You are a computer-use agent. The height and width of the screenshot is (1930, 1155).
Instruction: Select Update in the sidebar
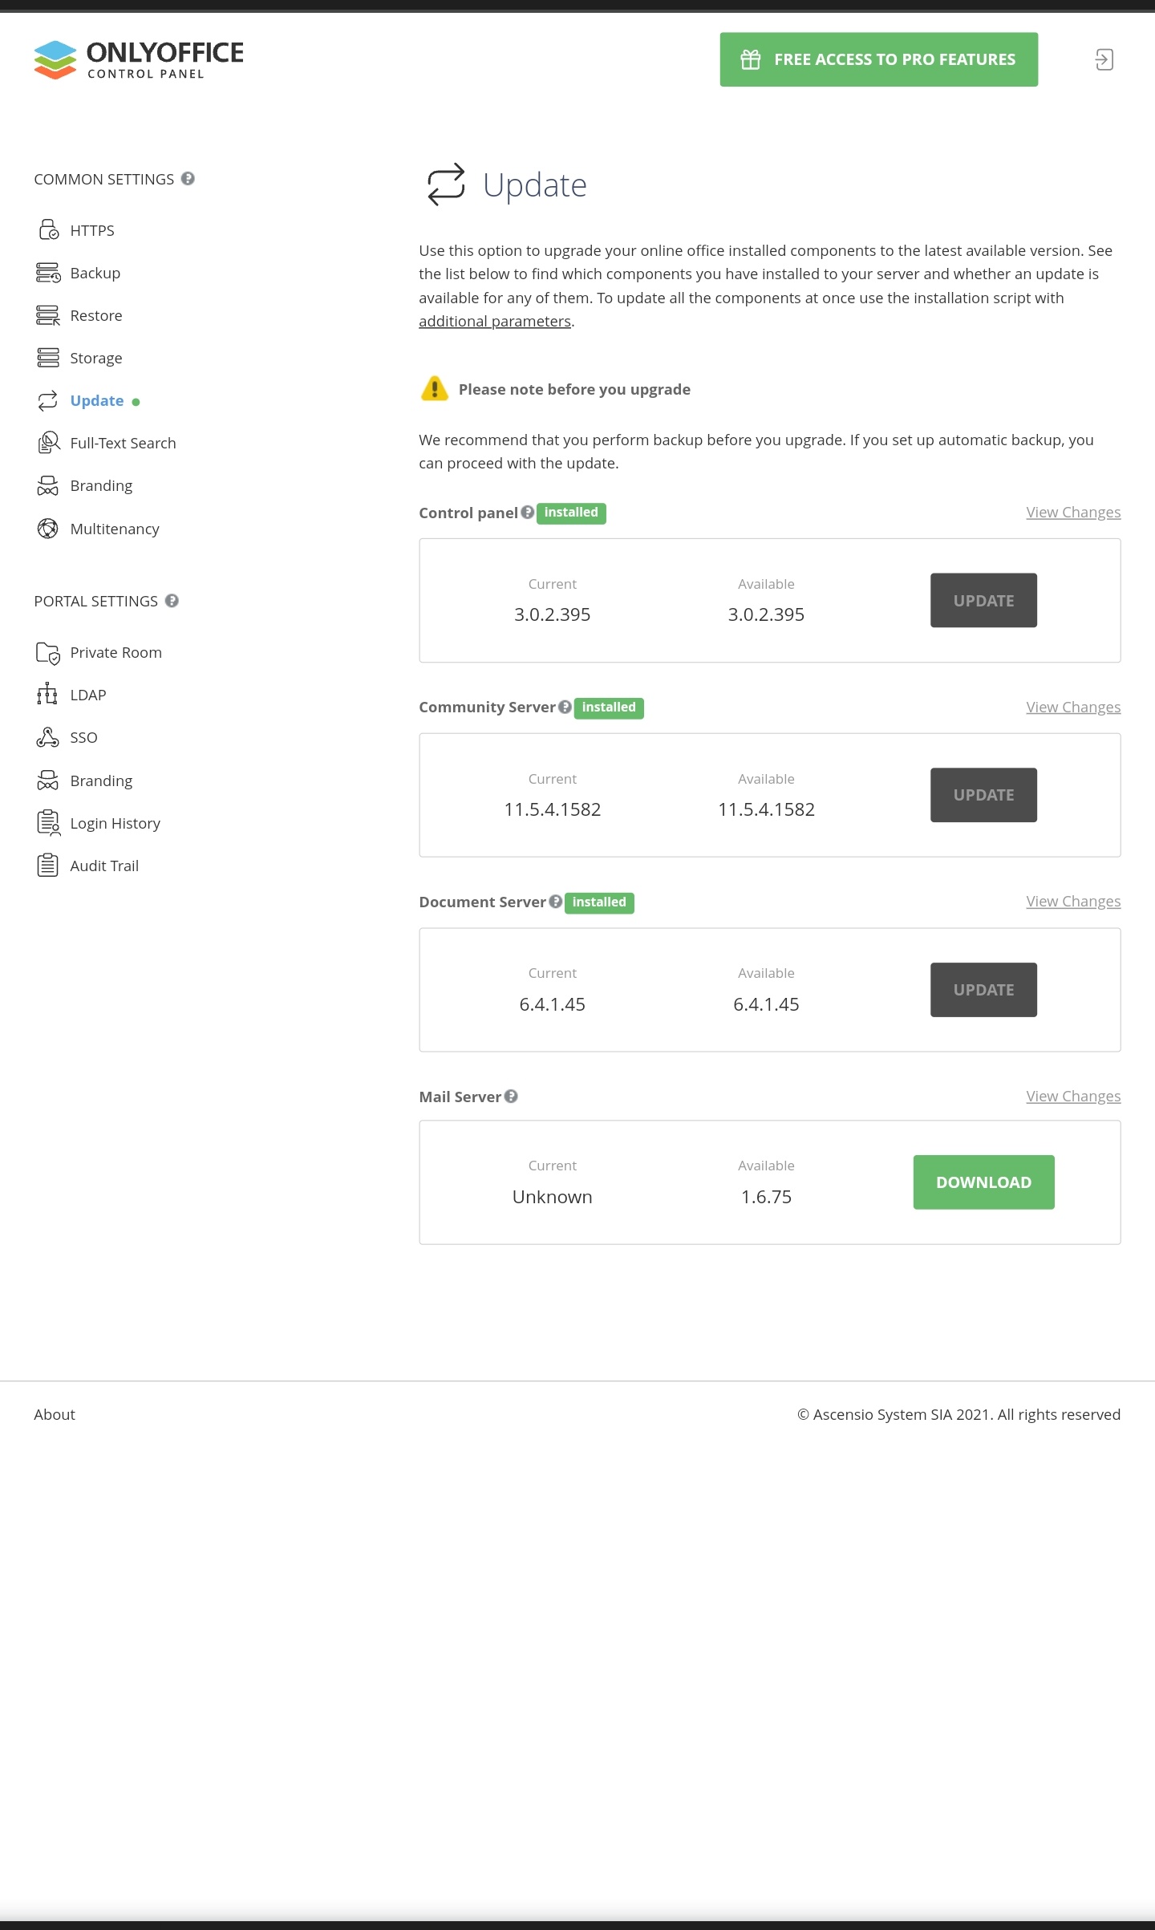click(97, 400)
